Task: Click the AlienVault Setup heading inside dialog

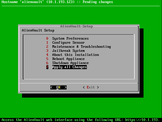Action: (38, 30)
